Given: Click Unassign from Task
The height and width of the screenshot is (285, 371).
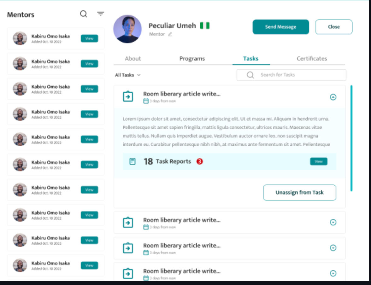Looking at the screenshot, I should [x=299, y=193].
